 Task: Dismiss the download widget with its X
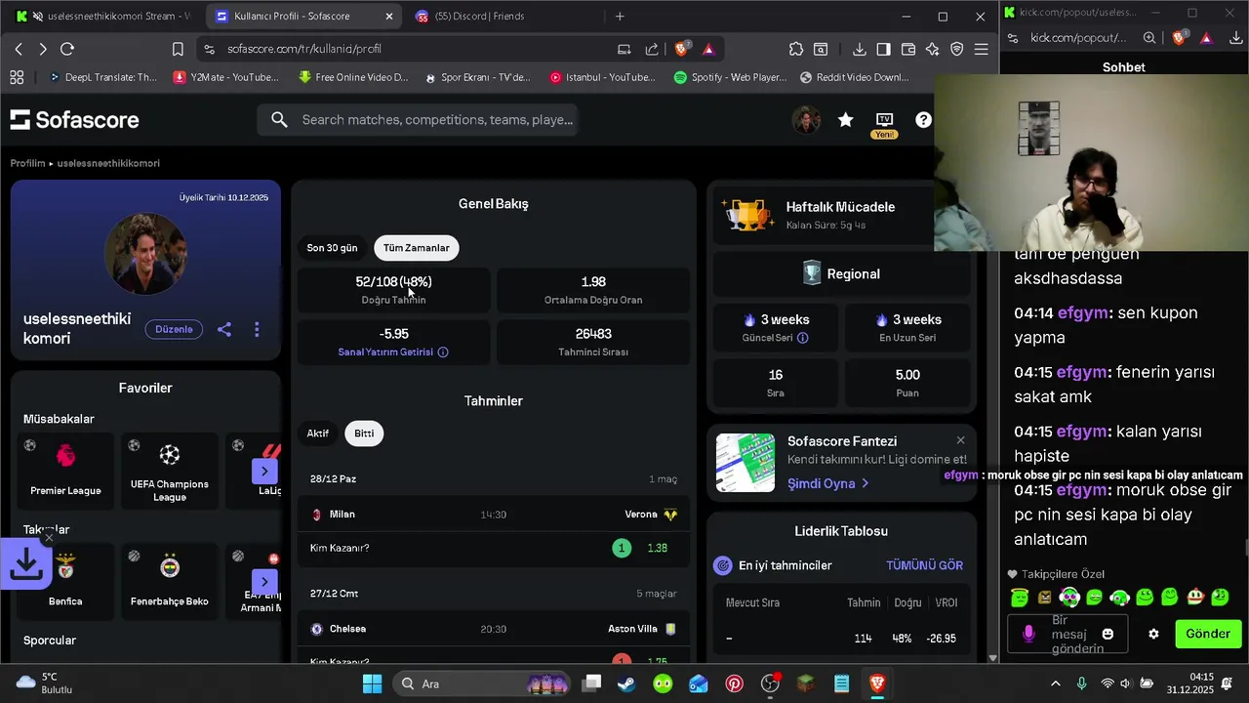pyautogui.click(x=49, y=537)
